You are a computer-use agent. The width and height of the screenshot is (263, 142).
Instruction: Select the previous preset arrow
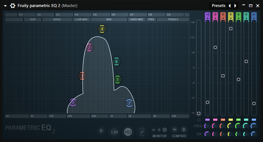pos(229,6)
